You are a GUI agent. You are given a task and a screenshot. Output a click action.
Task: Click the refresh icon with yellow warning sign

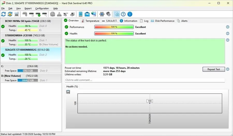point(10,14)
